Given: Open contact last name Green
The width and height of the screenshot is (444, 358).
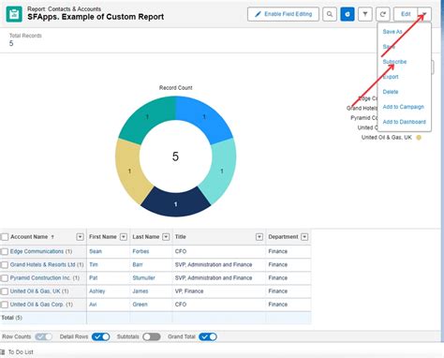Looking at the screenshot, I should coord(140,305).
